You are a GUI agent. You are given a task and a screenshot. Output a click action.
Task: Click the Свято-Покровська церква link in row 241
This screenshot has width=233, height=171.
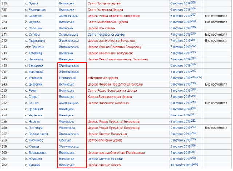point(106,35)
